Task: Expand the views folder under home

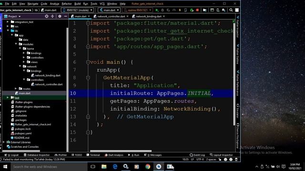Action: point(24,62)
